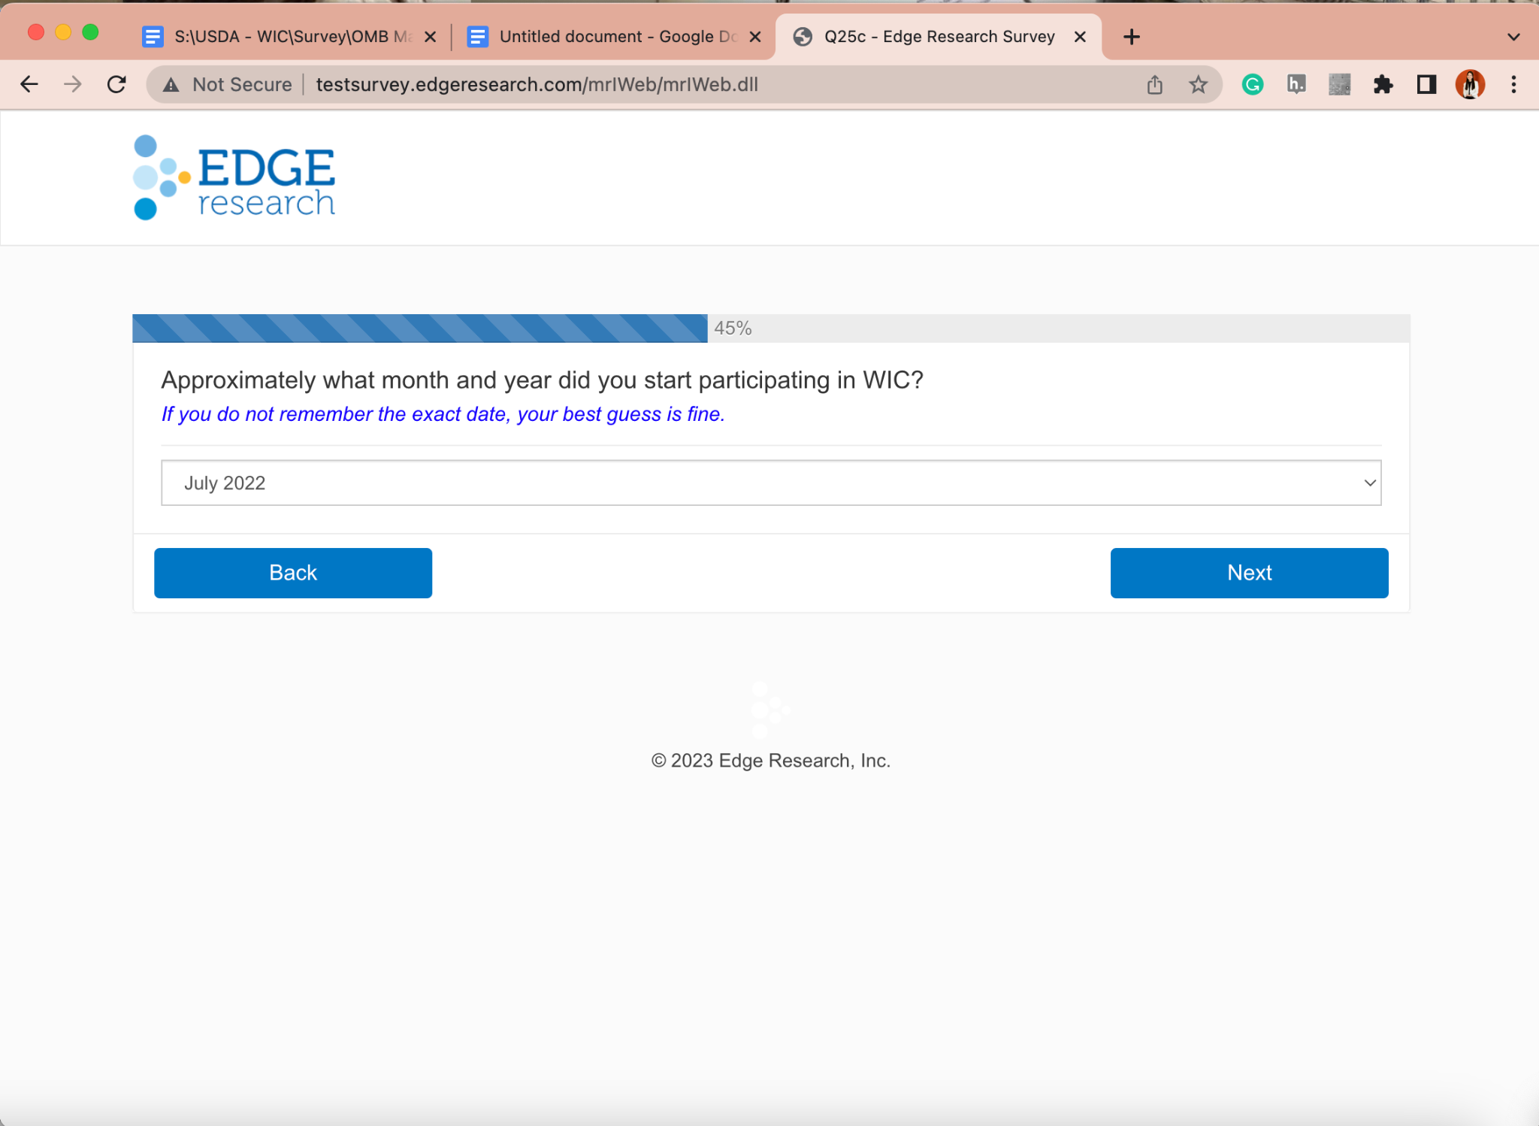Click the Not Secure warning icon
This screenshot has height=1126, width=1539.
[171, 85]
